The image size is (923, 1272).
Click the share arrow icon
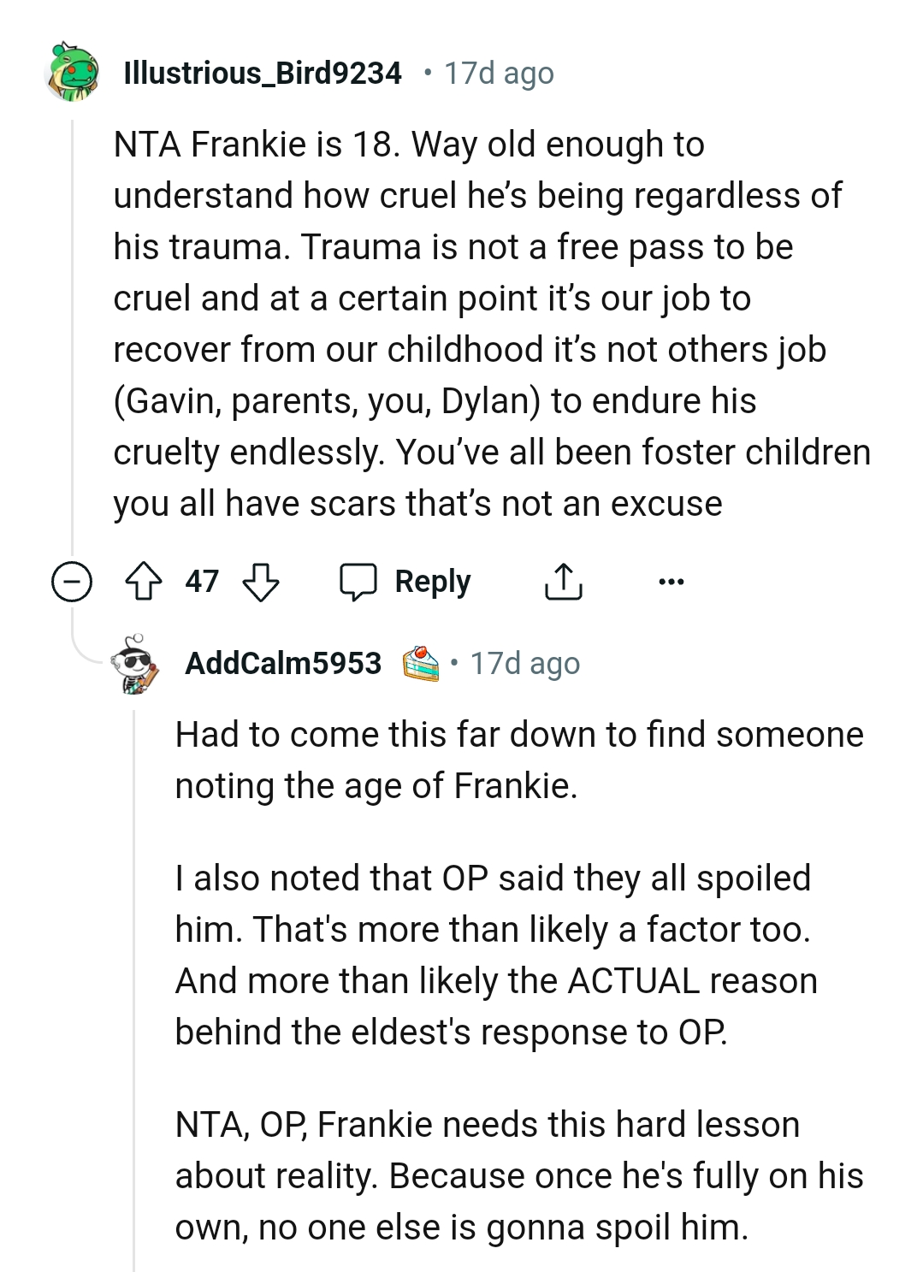[563, 583]
